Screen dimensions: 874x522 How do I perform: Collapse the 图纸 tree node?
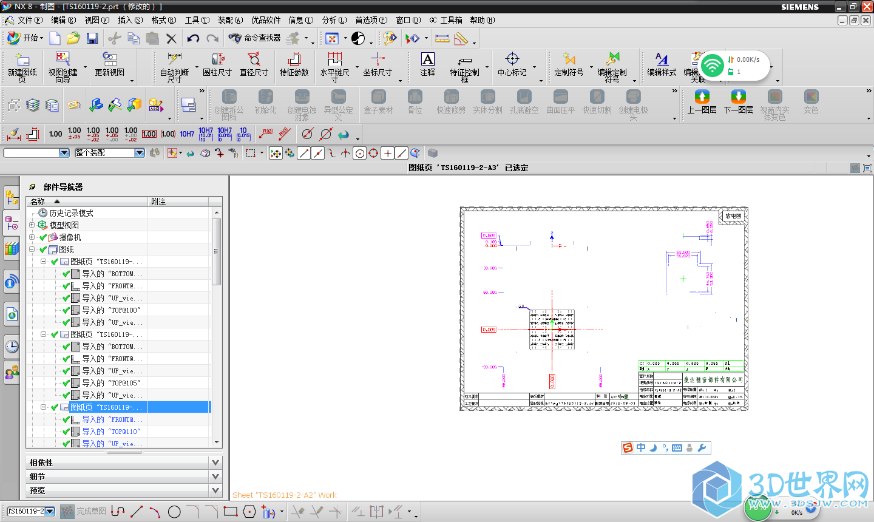pyautogui.click(x=32, y=249)
